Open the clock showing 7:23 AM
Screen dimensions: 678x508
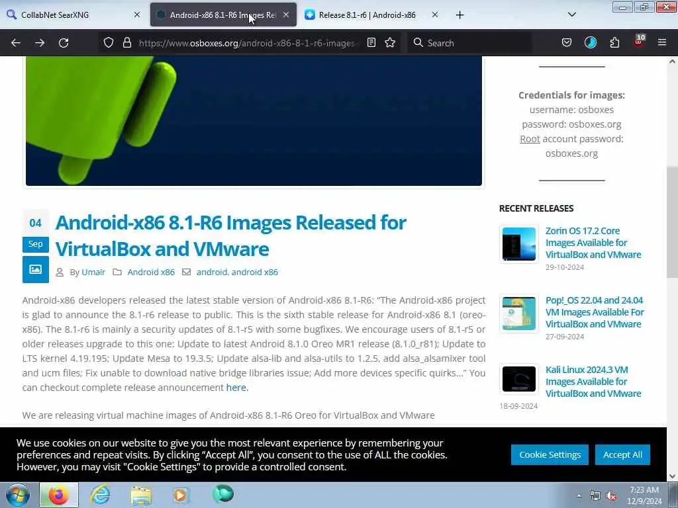pyautogui.click(x=644, y=495)
